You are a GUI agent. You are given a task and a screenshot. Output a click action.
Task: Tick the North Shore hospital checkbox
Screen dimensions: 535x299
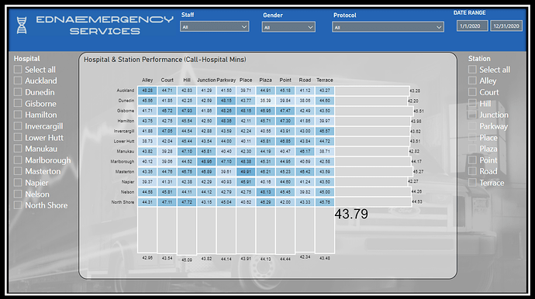18,205
